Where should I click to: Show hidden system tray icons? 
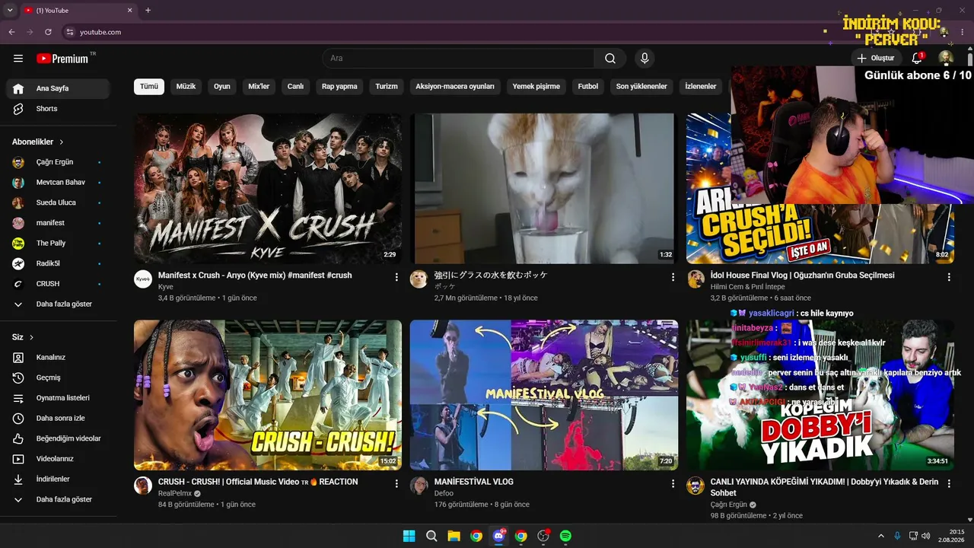(x=881, y=536)
